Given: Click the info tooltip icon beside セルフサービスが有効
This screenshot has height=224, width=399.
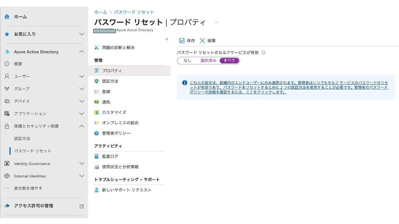Looking at the screenshot, I should point(264,53).
